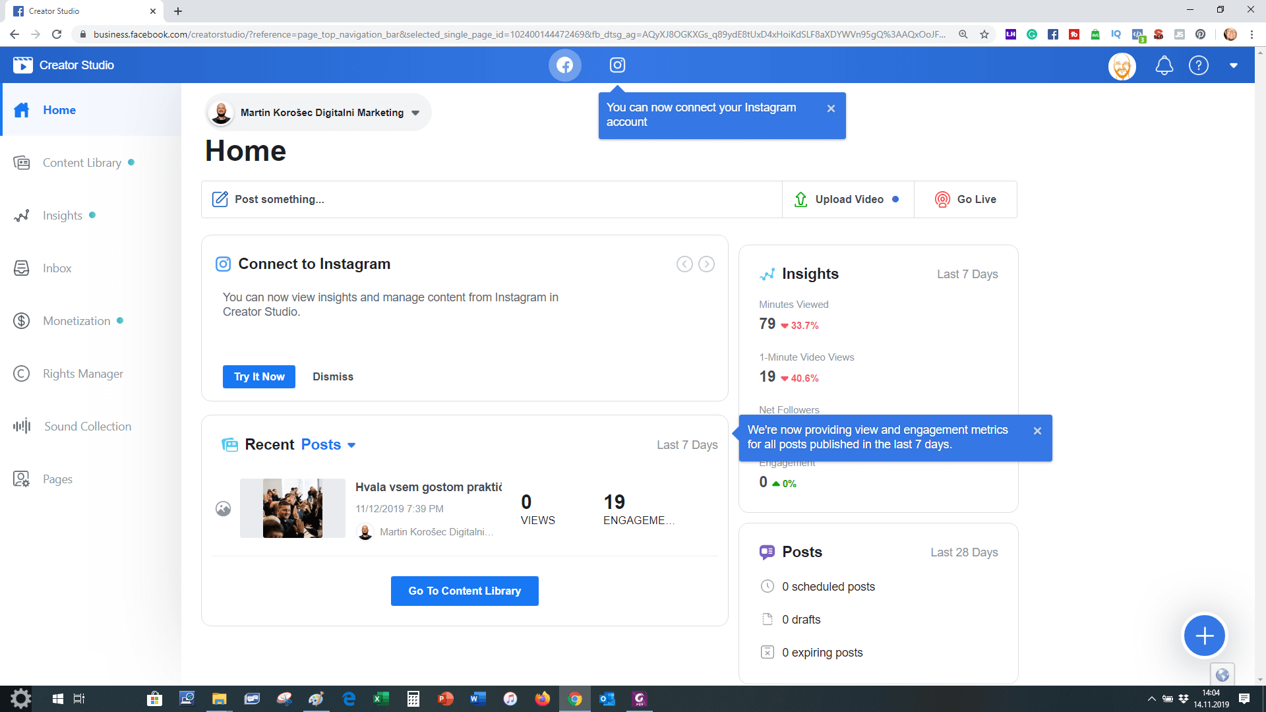Click the Facebook platform icon in header
The width and height of the screenshot is (1266, 712).
point(565,65)
